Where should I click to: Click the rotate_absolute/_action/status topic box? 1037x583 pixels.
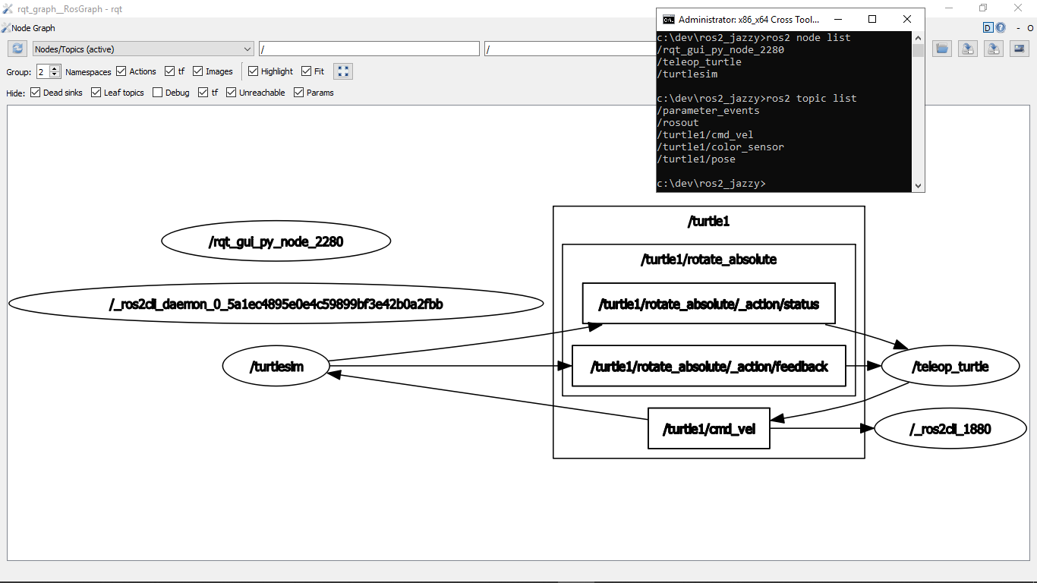click(x=709, y=304)
